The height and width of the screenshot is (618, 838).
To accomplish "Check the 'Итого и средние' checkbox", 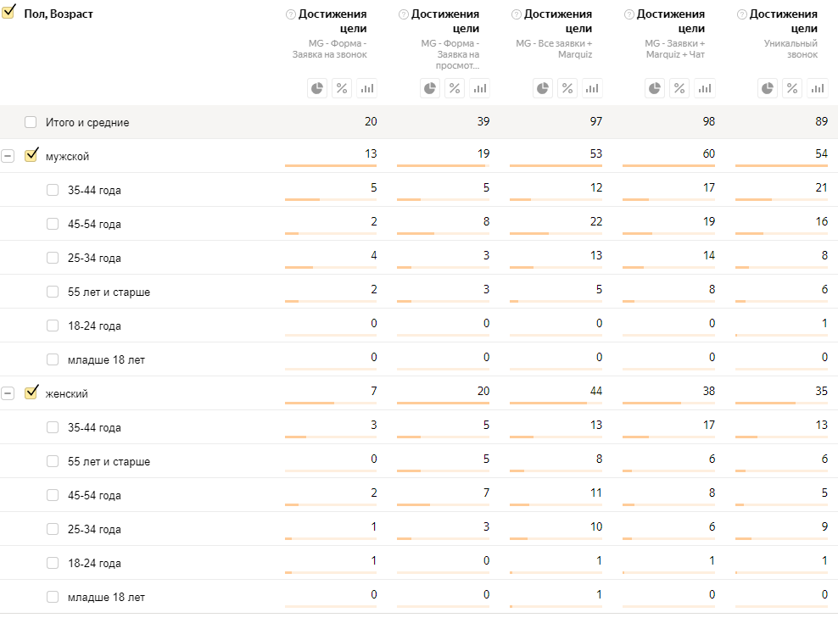I will point(31,122).
